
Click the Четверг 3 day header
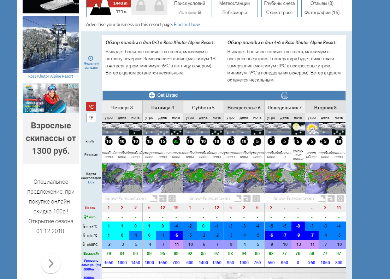click(x=122, y=108)
